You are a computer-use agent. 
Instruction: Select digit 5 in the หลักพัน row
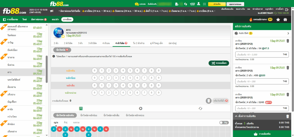tap(130, 71)
